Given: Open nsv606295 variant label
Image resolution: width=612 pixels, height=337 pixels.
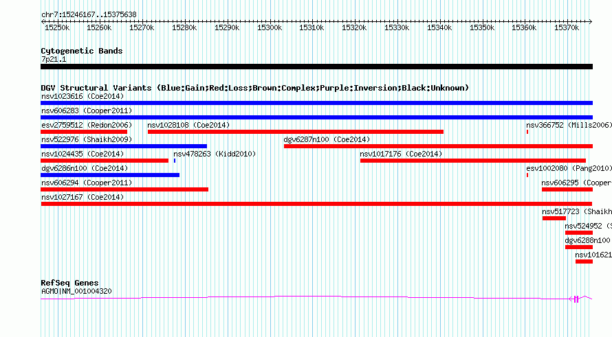Looking at the screenshot, I should 576,183.
